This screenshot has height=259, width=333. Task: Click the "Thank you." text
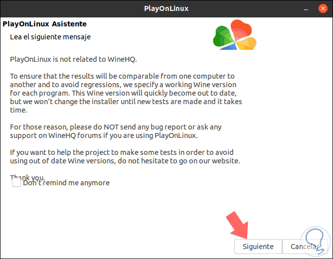tap(27, 177)
